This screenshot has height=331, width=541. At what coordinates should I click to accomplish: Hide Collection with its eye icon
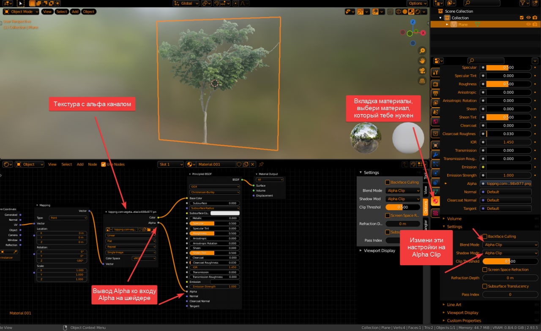coord(528,18)
